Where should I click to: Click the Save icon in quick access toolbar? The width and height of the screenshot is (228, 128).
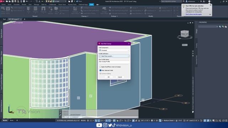click(x=12, y=1)
